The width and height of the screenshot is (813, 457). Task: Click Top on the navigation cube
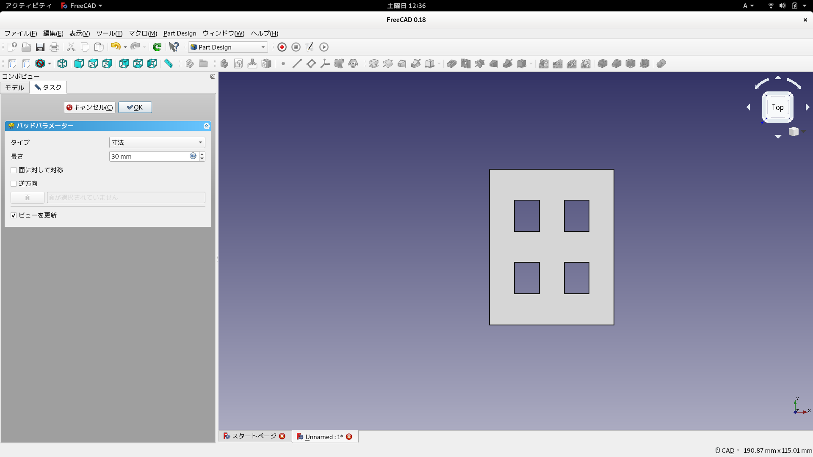pyautogui.click(x=777, y=107)
